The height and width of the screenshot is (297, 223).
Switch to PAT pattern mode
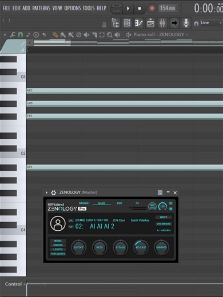click(x=117, y=5)
